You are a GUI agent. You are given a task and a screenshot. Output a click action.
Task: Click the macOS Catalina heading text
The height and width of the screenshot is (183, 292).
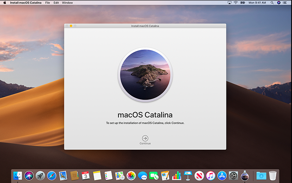(x=145, y=115)
